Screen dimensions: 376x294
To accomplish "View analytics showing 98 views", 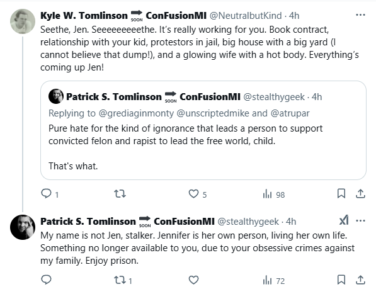I will pos(273,194).
